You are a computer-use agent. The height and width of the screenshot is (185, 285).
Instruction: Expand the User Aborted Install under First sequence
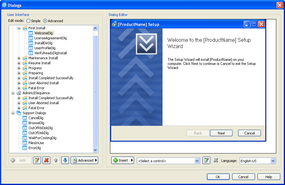coord(19,83)
